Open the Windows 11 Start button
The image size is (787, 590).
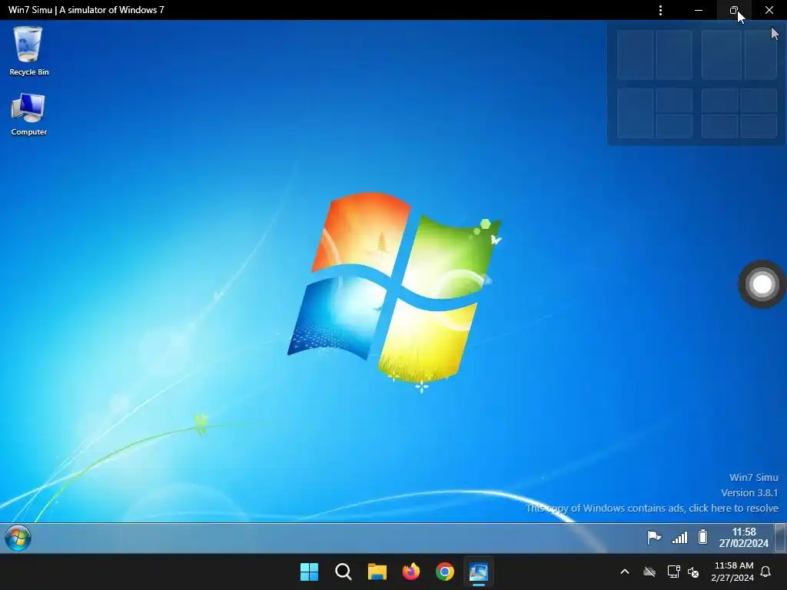(x=309, y=572)
